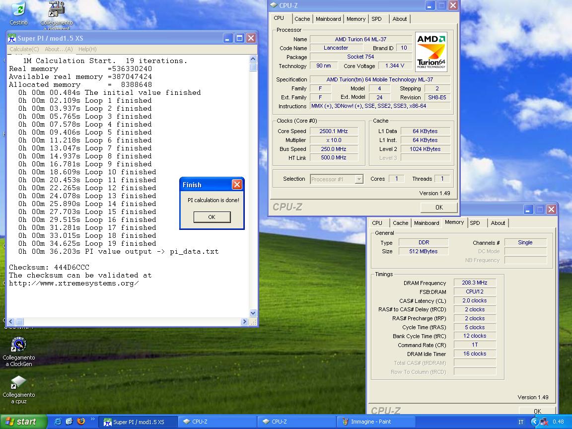The width and height of the screenshot is (572, 429).
Task: Click the system clock 0.48
Action: point(558,422)
